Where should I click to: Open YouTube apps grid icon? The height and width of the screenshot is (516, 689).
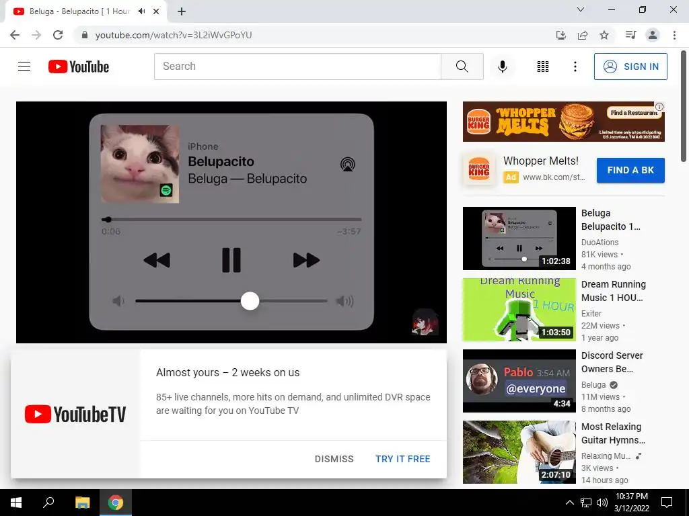(x=543, y=67)
